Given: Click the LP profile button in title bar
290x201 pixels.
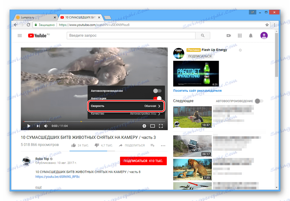Looking at the screenshot, I should (x=252, y=12).
